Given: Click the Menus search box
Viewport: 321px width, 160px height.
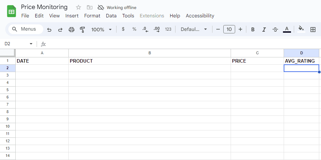Looking at the screenshot, I should pos(26,29).
